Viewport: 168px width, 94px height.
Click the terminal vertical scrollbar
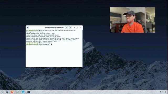pos(82,48)
